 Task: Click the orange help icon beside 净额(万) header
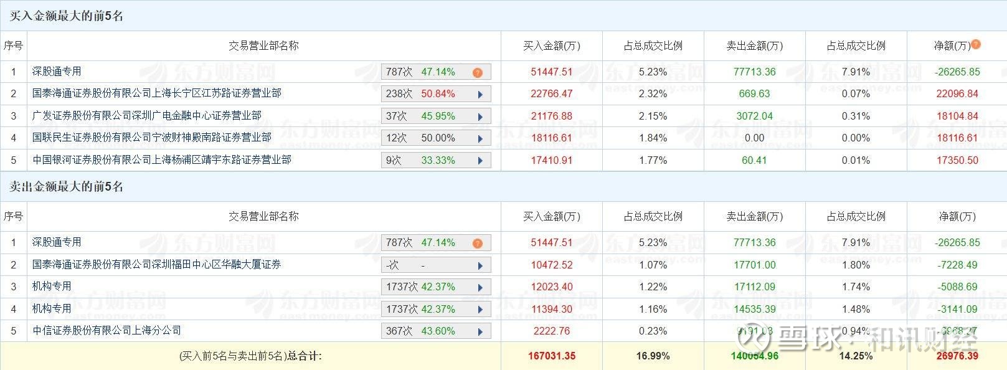pos(976,44)
